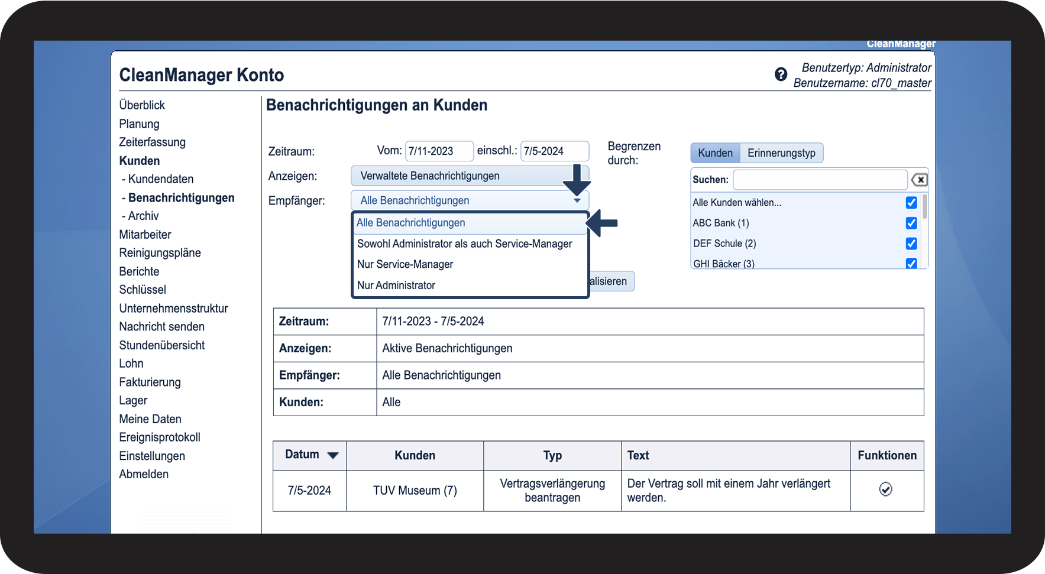
Task: Toggle the ABC Bank (1) checkbox
Action: point(911,223)
